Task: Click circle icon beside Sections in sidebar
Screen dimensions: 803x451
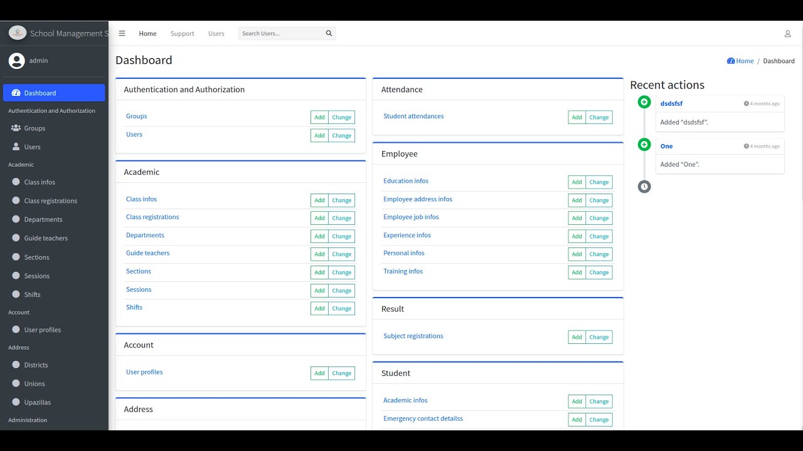Action: [16, 257]
